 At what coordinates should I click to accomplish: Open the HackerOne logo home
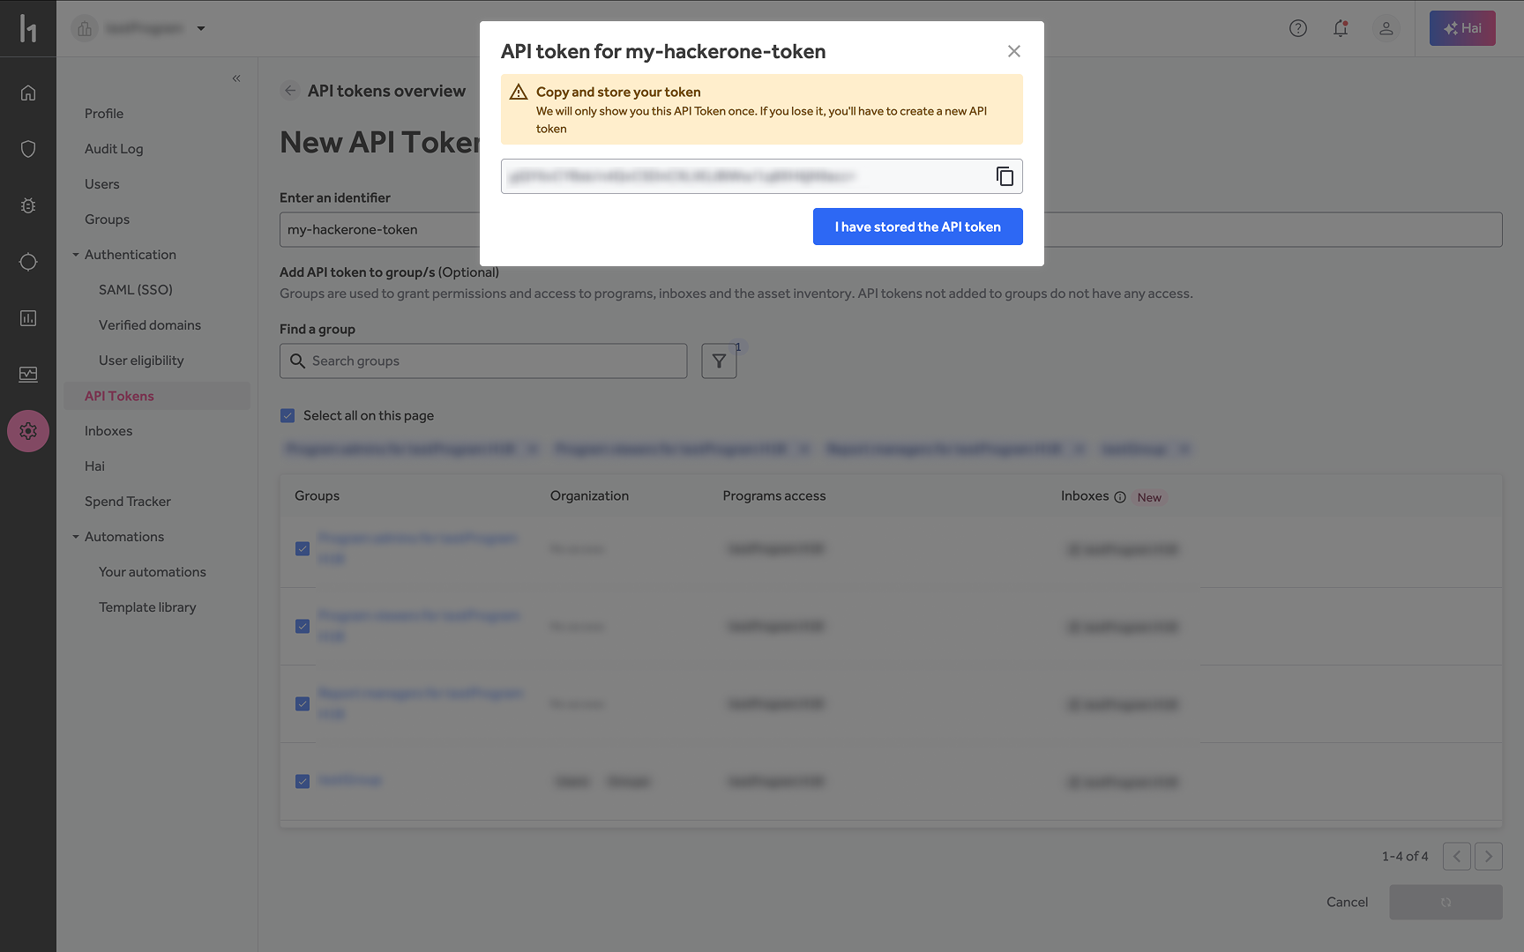[28, 28]
